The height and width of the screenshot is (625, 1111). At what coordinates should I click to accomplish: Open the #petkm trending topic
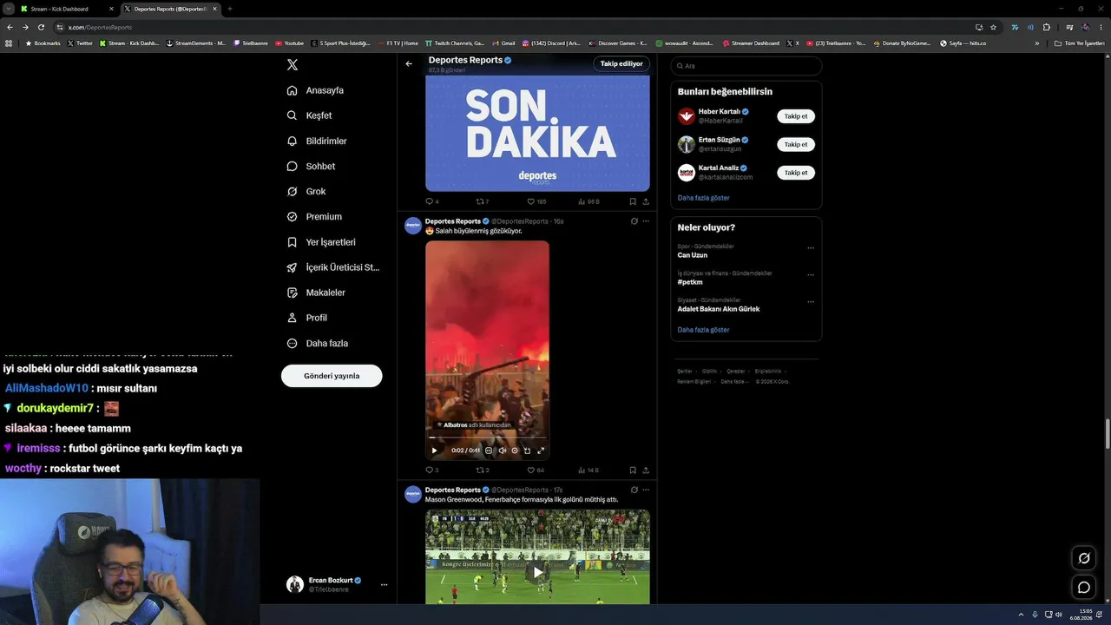click(690, 282)
